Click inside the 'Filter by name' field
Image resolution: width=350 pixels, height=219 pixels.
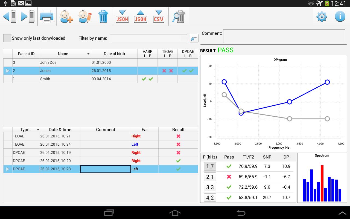[148, 38]
